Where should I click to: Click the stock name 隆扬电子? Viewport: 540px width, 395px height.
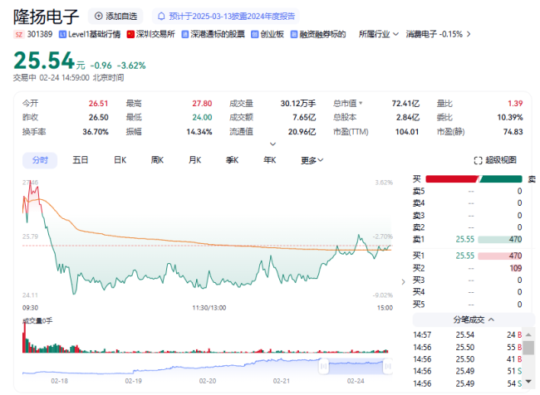click(x=47, y=17)
